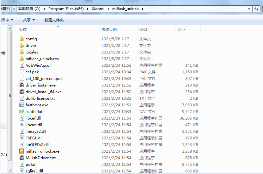The image size is (263, 174).
Task: Select the fastboot.exe program icon
Action: coord(22,105)
